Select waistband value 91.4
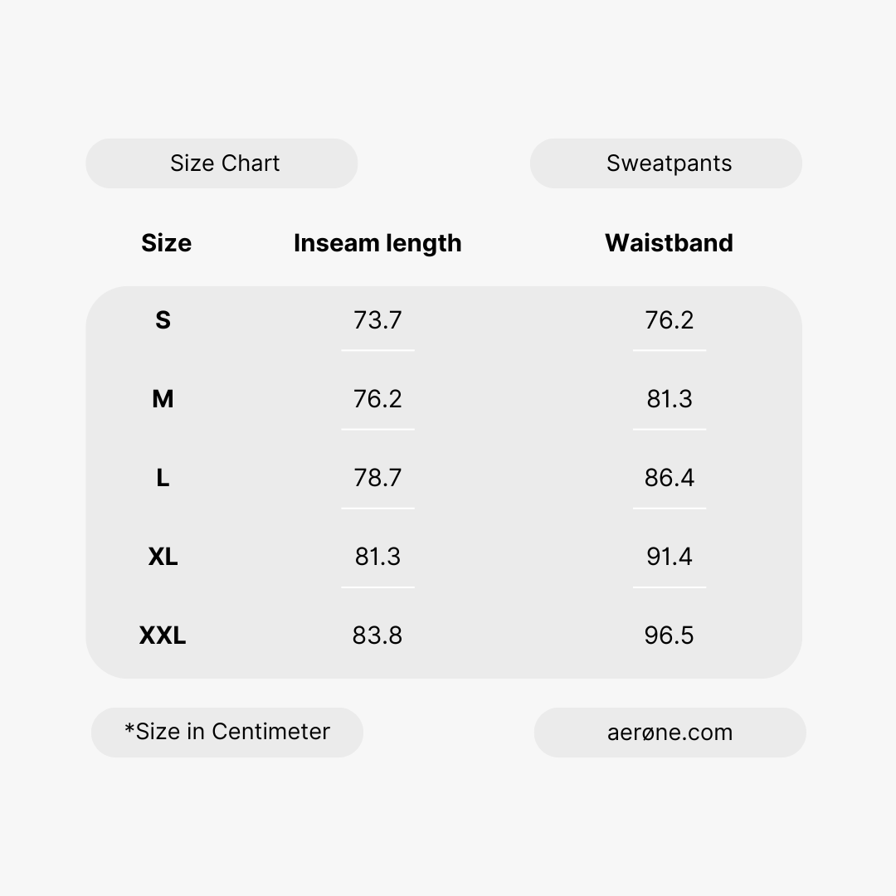Image resolution: width=896 pixels, height=896 pixels. [669, 557]
